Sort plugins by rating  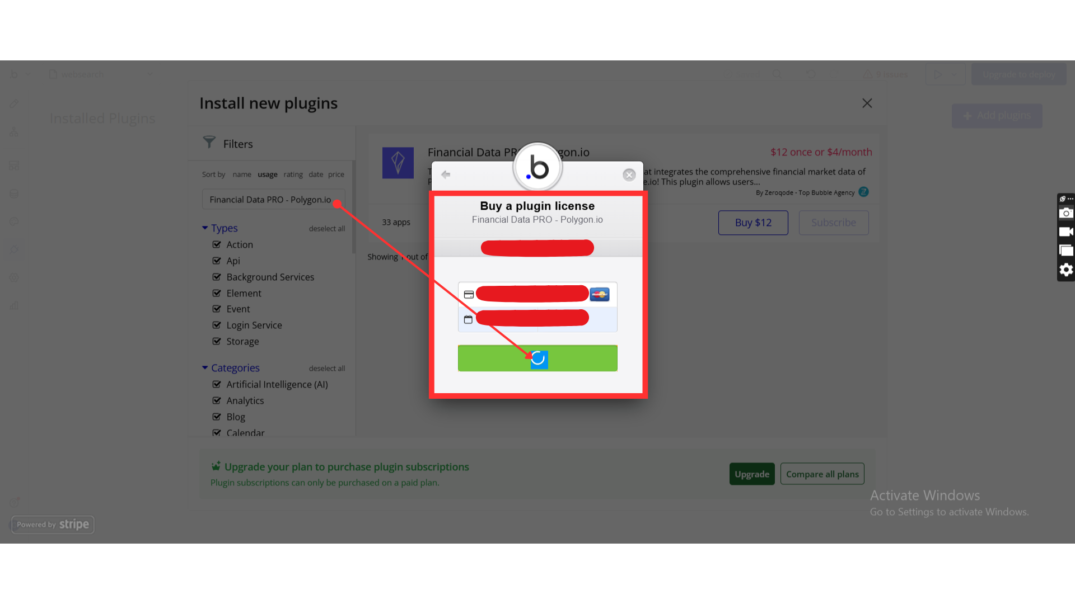coord(293,174)
